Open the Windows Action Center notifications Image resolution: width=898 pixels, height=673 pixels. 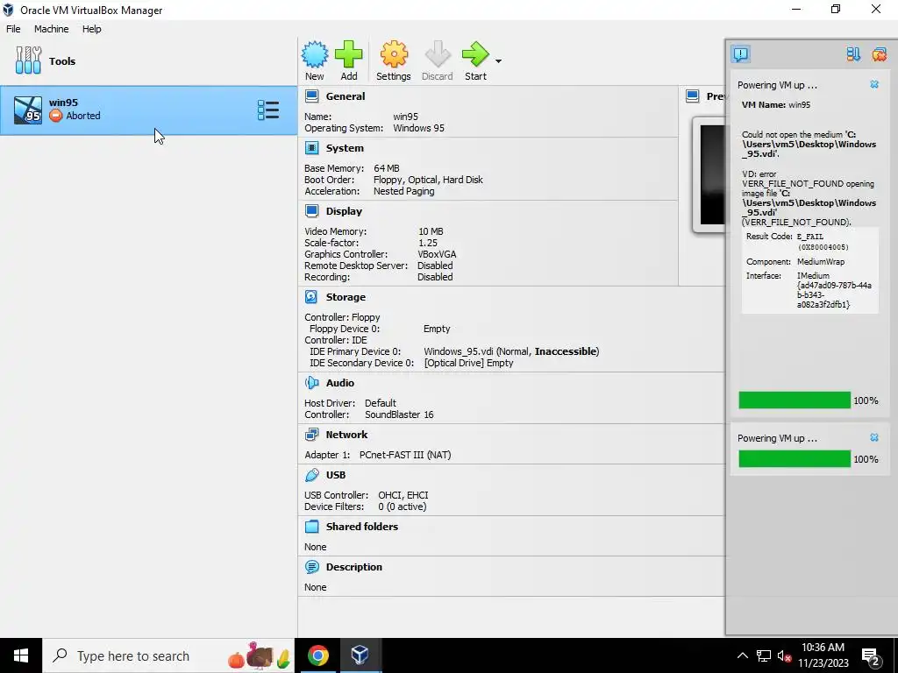click(x=871, y=656)
